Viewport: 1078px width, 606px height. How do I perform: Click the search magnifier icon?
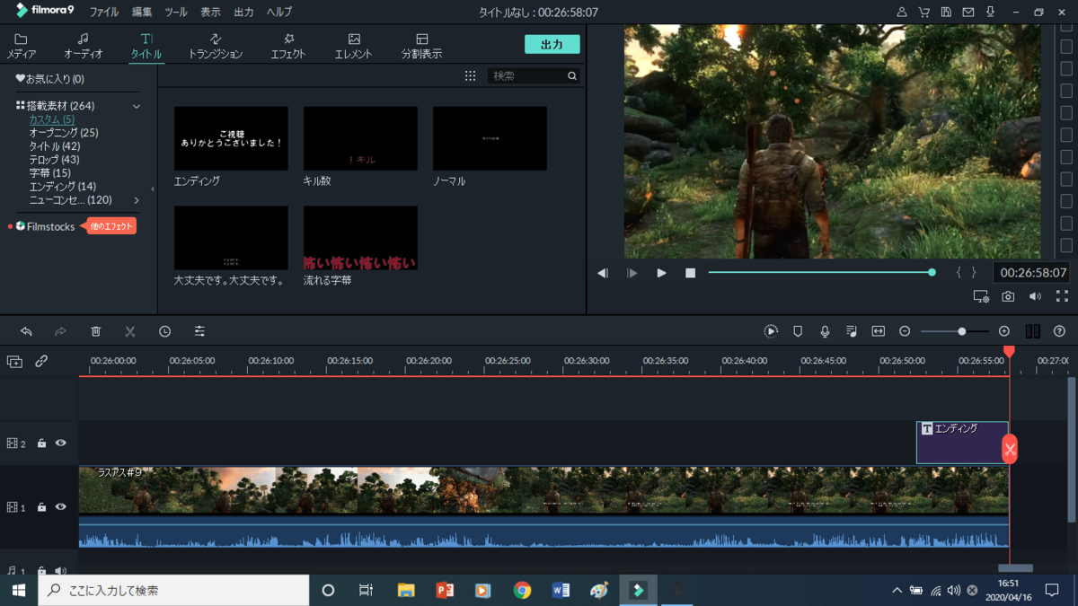572,76
